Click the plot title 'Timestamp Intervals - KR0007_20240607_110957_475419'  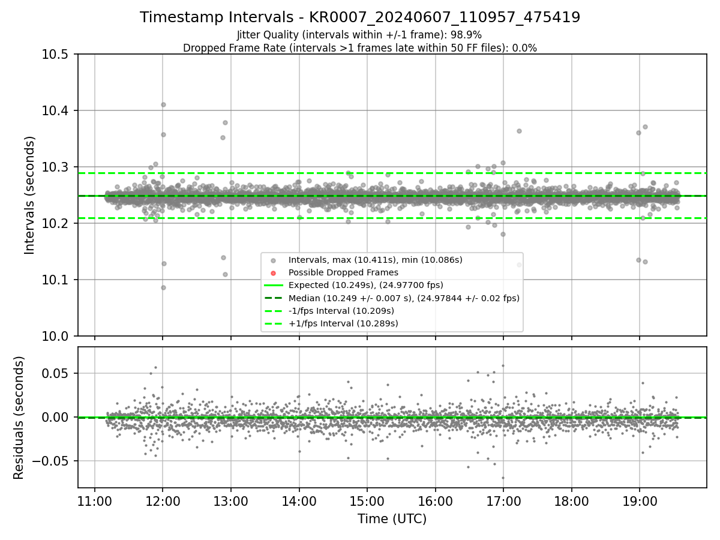tap(360, 17)
